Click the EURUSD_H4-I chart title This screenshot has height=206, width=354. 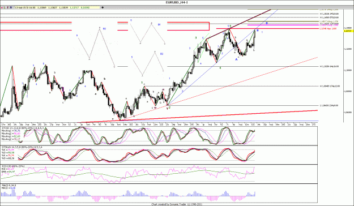pyautogui.click(x=177, y=2)
